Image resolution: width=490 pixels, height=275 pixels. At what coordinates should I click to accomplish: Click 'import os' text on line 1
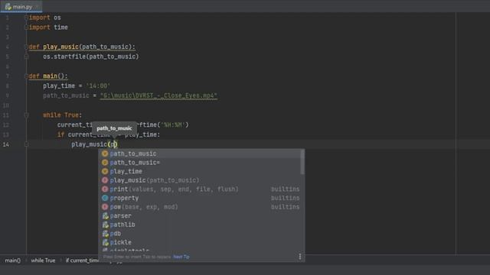click(45, 18)
